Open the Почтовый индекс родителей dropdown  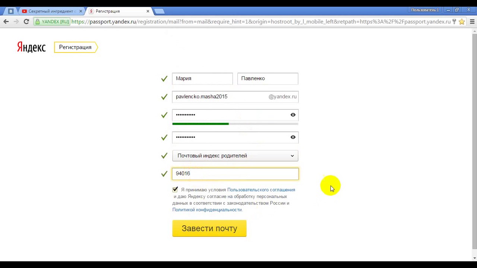[235, 156]
